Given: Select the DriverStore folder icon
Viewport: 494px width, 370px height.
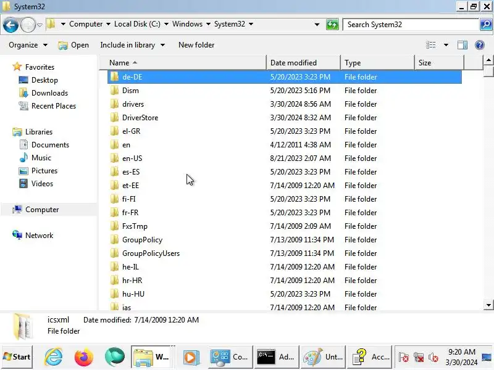Looking at the screenshot, I should [x=114, y=117].
